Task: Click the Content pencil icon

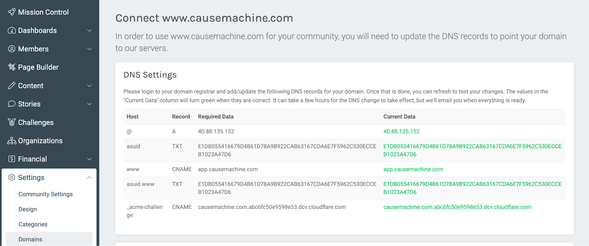Action: (x=12, y=86)
